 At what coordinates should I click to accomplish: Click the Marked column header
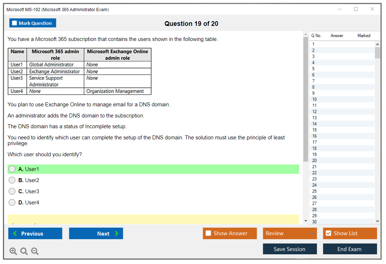364,36
